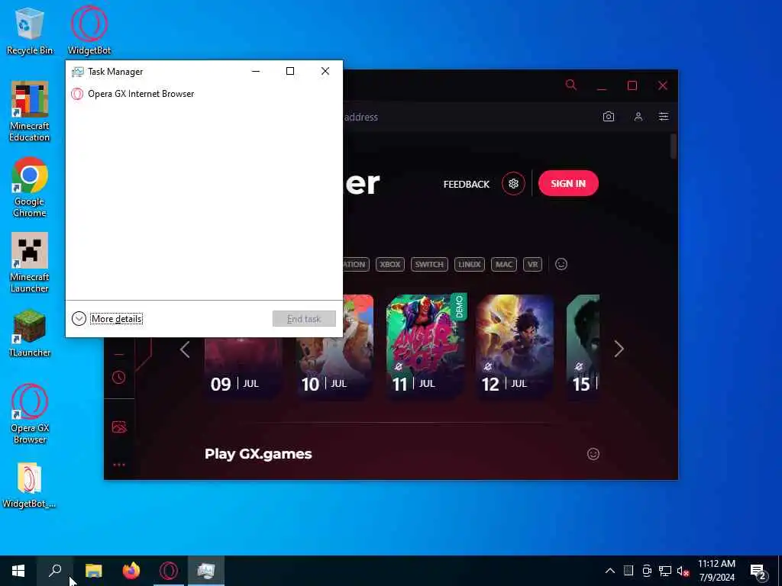Close the Task Manager window

325,71
